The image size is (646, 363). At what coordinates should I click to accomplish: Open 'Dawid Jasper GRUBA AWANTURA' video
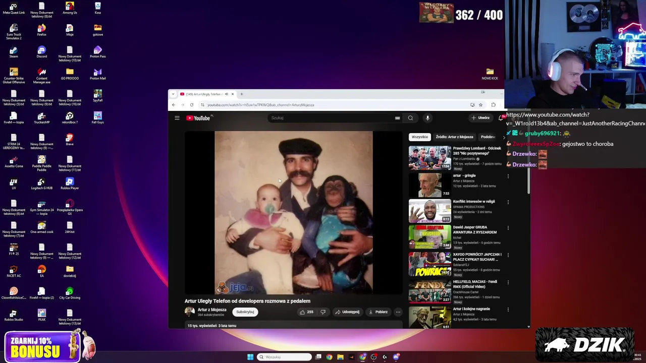(x=430, y=237)
